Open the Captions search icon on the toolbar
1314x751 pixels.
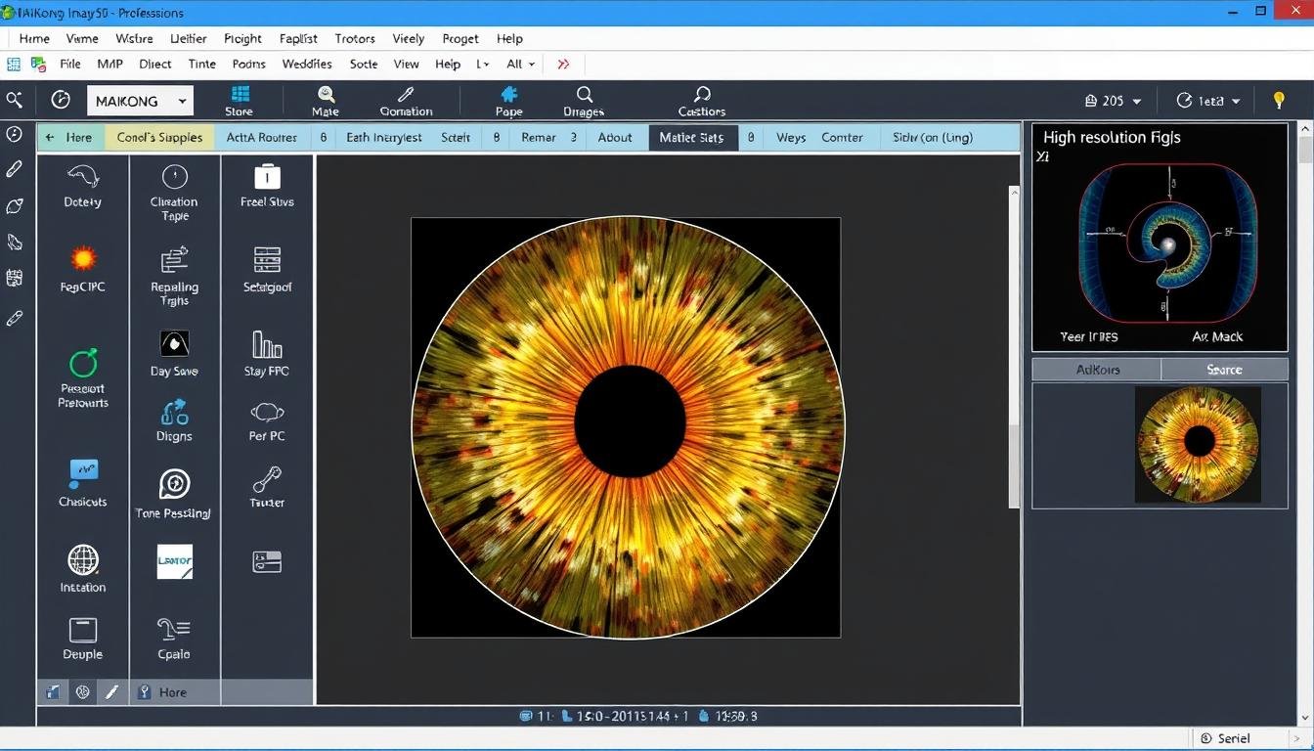coord(701,95)
